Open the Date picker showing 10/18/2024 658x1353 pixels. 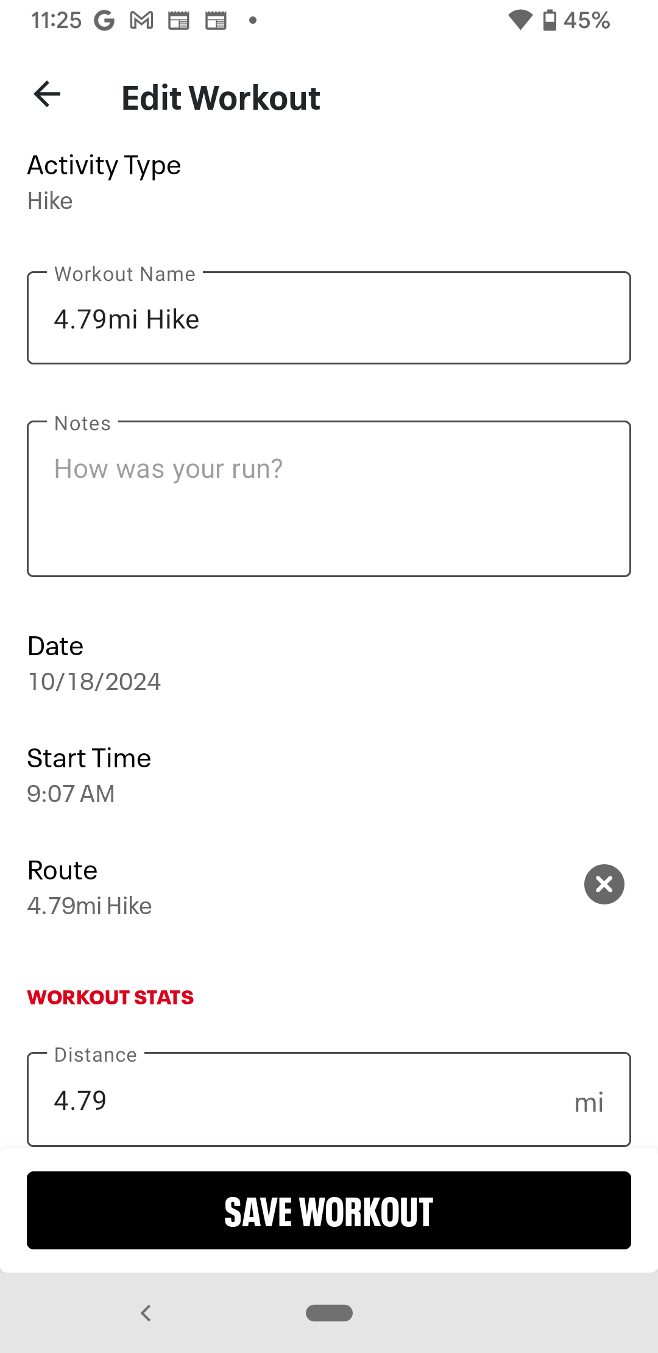tap(329, 663)
